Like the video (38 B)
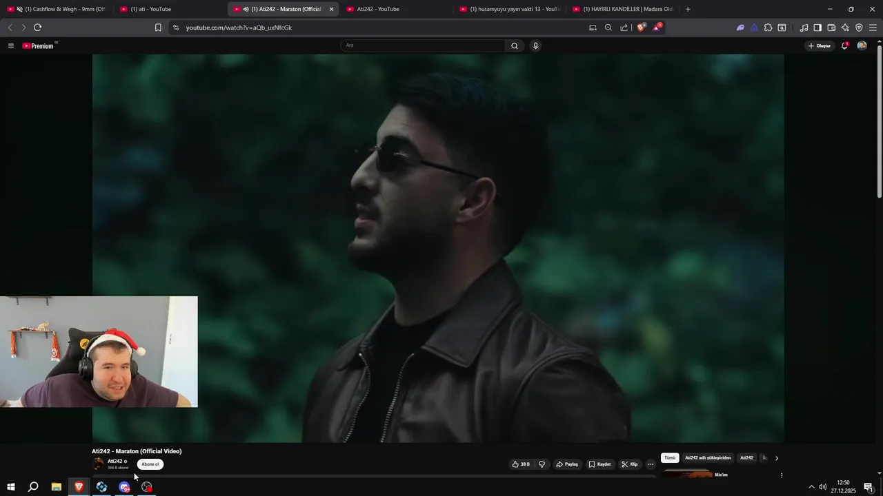This screenshot has height=496, width=883. click(521, 464)
